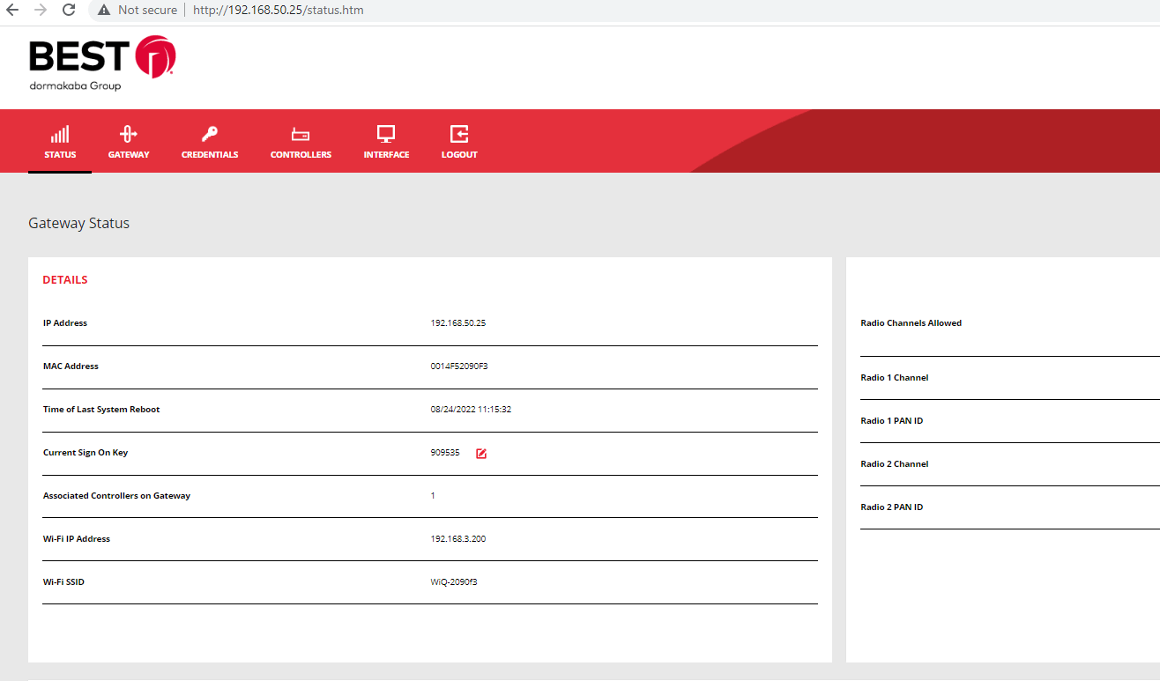Click the Not secure label text
1160x681 pixels.
[x=145, y=10]
